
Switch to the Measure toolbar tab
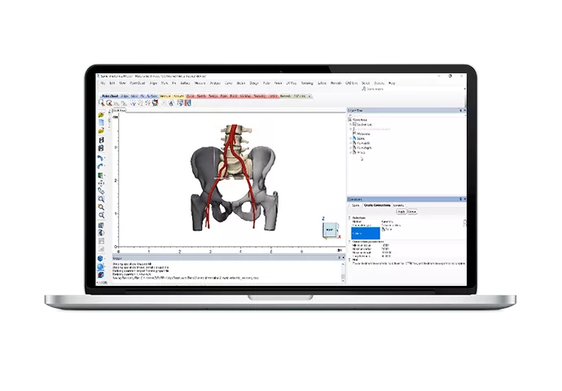pos(165,96)
